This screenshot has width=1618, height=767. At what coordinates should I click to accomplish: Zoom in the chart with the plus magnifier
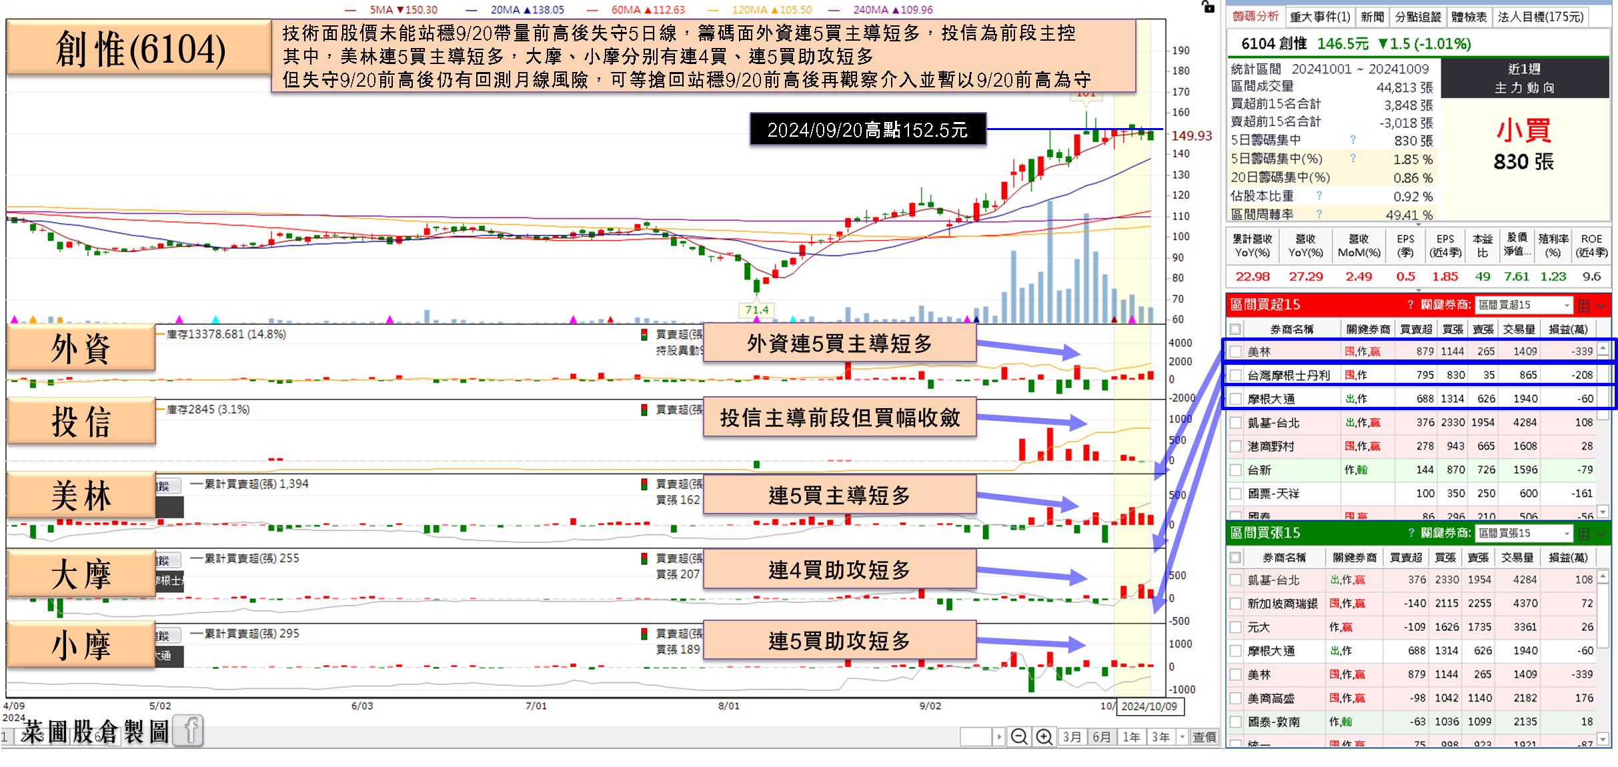tap(1044, 737)
